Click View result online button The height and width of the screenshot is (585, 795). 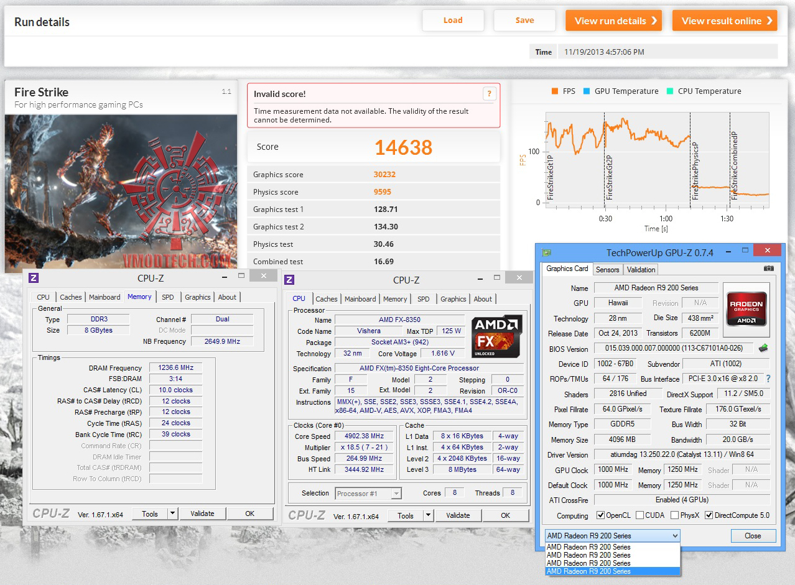point(725,21)
